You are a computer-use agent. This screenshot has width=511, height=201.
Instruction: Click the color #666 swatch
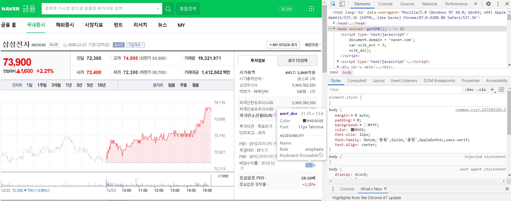click(352, 130)
